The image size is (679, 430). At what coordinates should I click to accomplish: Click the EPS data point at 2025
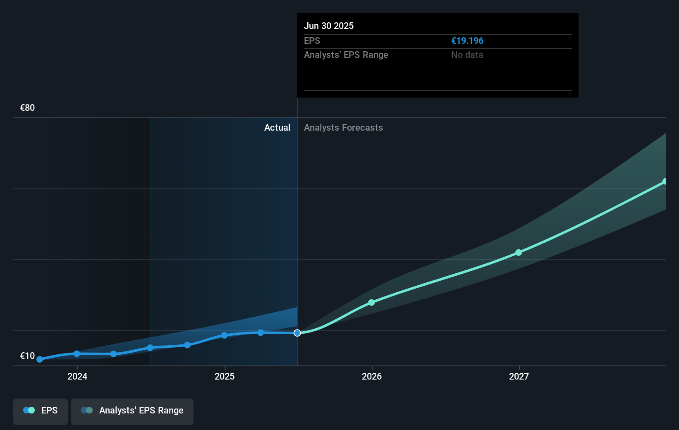coord(224,335)
